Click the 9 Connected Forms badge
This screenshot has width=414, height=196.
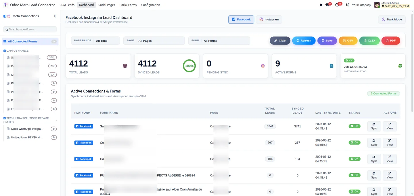[384, 94]
